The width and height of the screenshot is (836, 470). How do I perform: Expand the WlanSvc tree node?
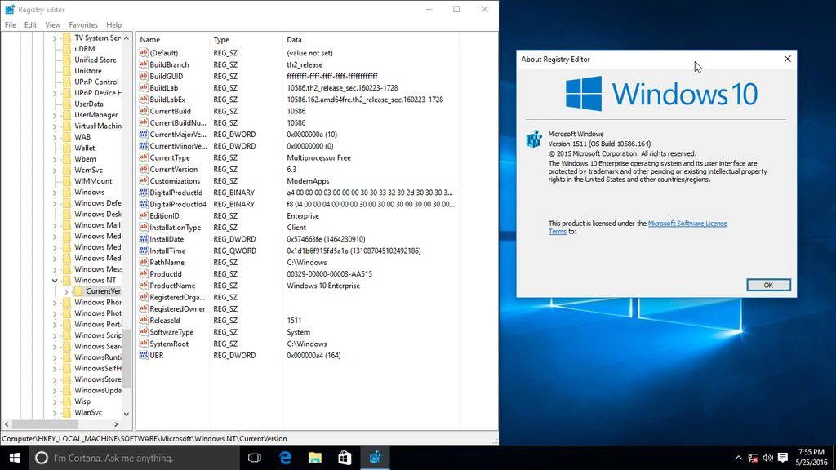[55, 412]
